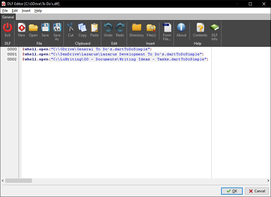Click the scroll left arrow

(x=3, y=180)
